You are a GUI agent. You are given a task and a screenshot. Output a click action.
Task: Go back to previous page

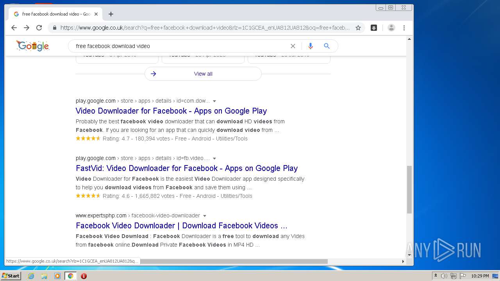point(14,28)
